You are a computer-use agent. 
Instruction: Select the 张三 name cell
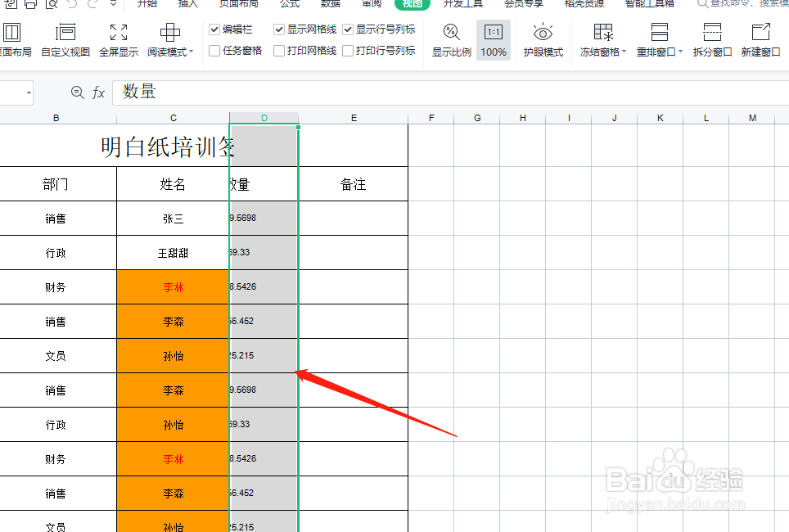(173, 219)
